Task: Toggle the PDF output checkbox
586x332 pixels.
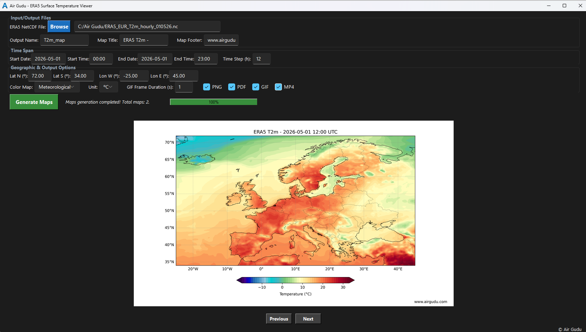Action: click(x=232, y=87)
